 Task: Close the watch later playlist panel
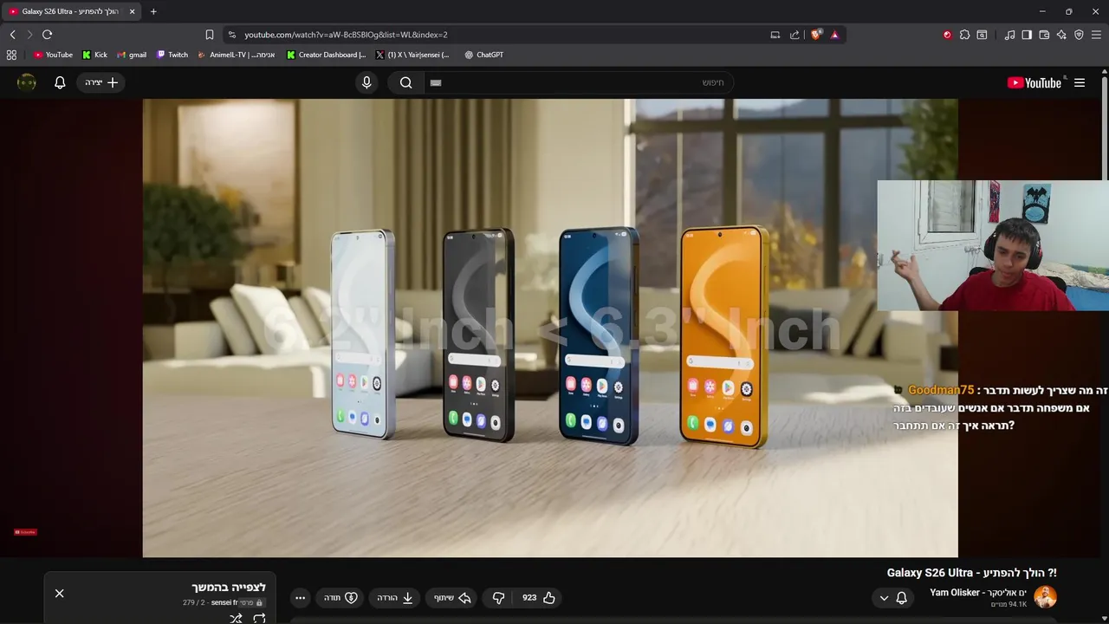(59, 593)
